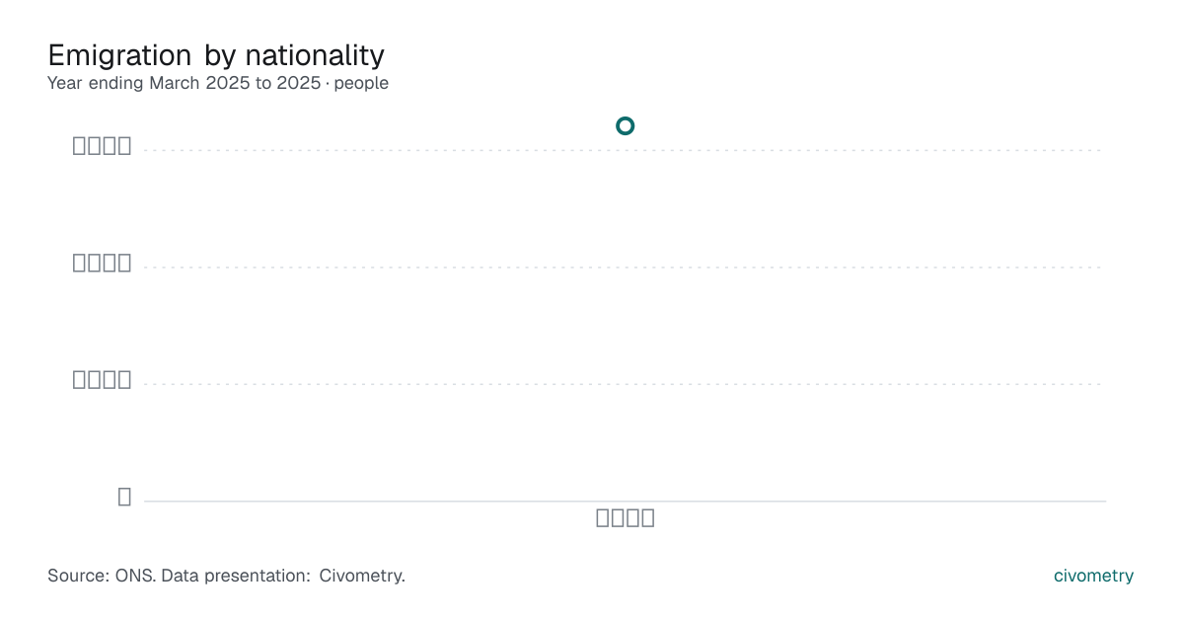1184x622 pixels.
Task: Click the word 'people' in the subtitle
Action: pos(361,84)
